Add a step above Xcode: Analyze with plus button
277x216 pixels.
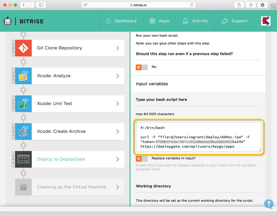point(23,62)
